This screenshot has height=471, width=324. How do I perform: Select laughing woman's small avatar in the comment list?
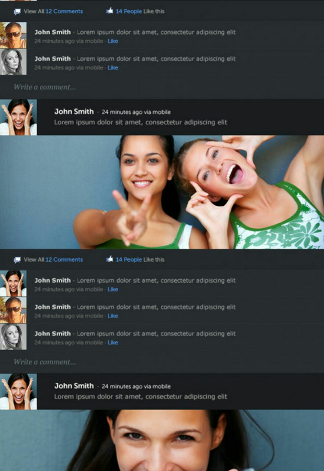[13, 283]
